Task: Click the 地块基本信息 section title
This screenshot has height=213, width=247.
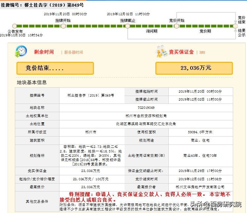Action: pos(32,82)
